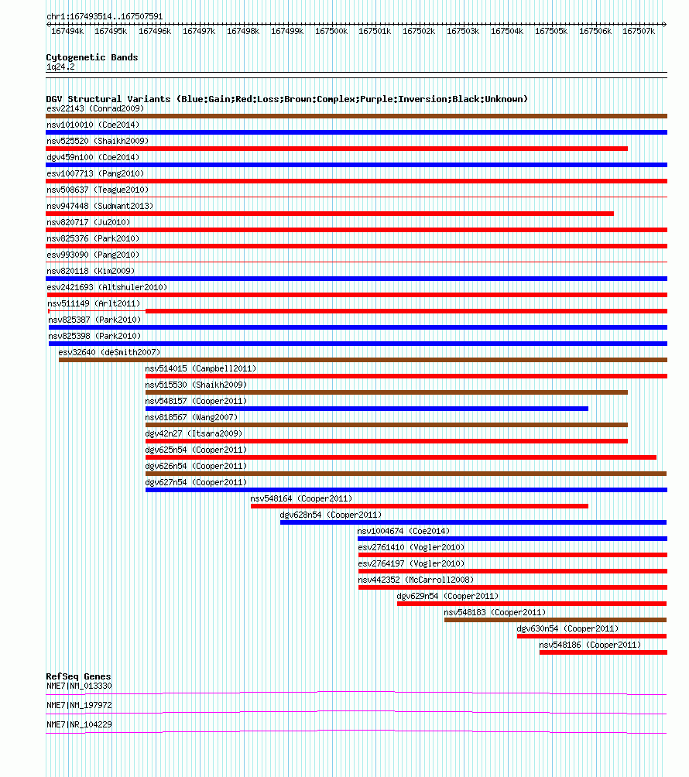The width and height of the screenshot is (689, 777).
Task: Open nsv548183 (Cooper2011) label
Action: coord(495,612)
